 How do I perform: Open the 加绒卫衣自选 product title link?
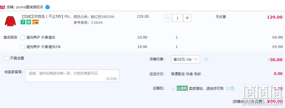(46, 17)
